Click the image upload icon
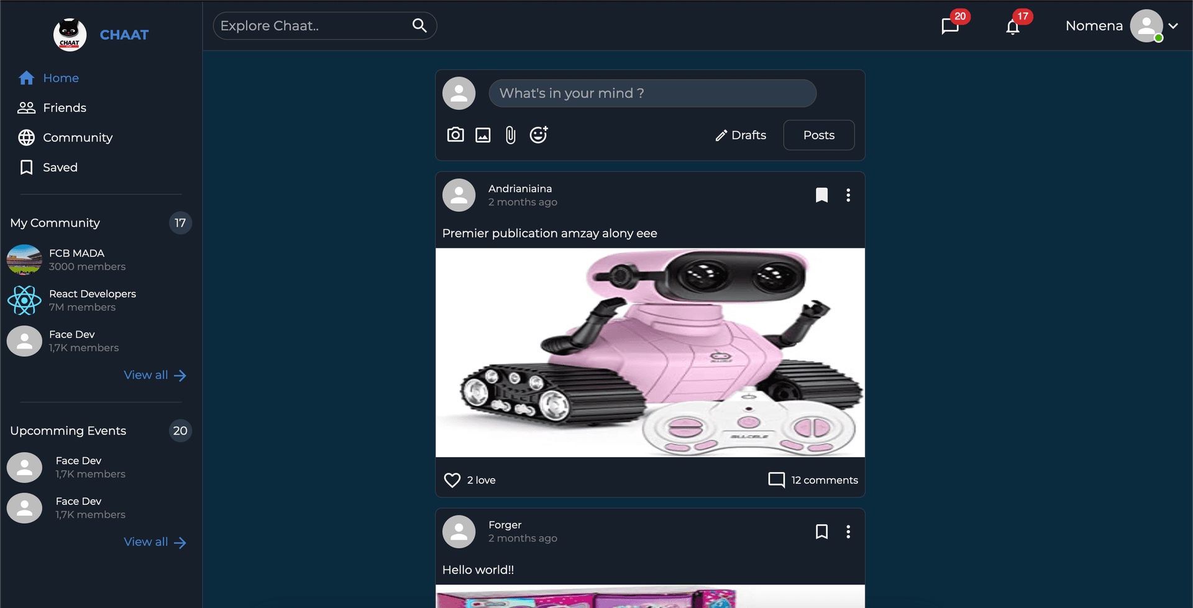 click(483, 135)
